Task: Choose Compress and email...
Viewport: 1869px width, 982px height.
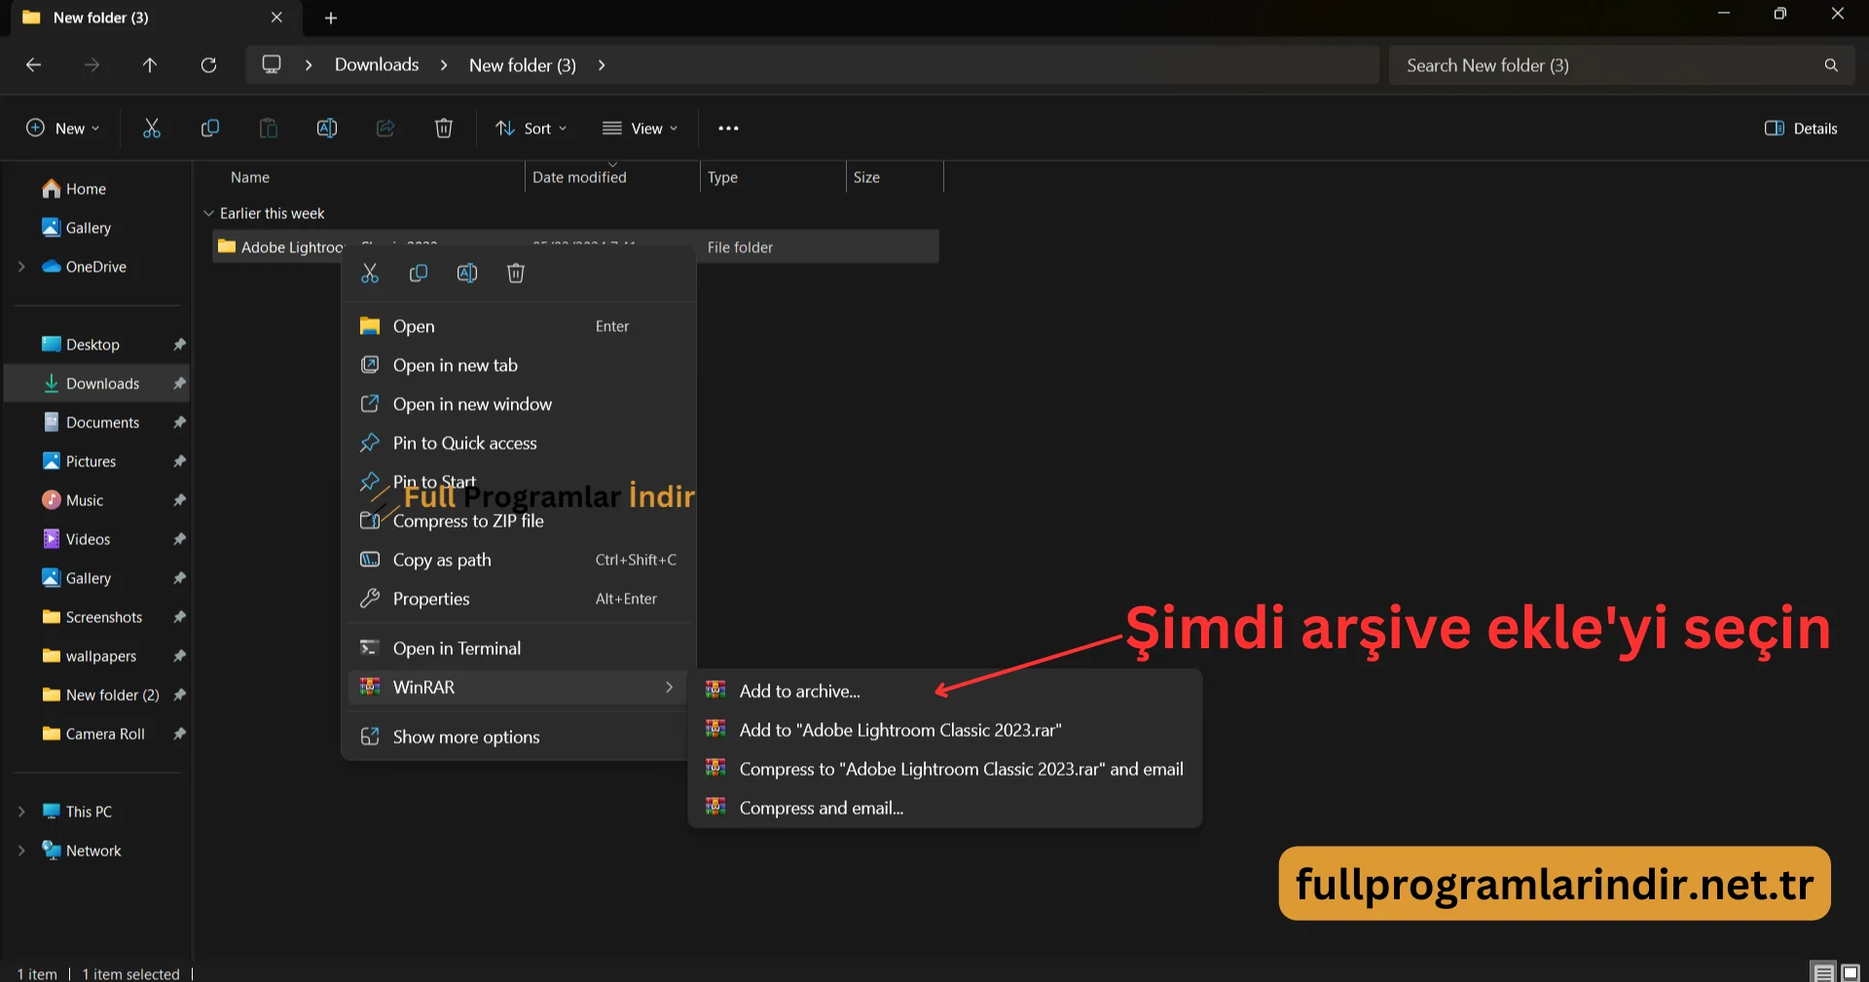Action: tap(944, 808)
